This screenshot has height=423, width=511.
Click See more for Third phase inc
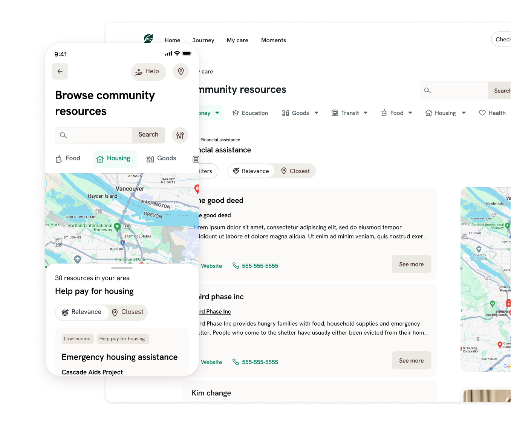click(x=411, y=360)
